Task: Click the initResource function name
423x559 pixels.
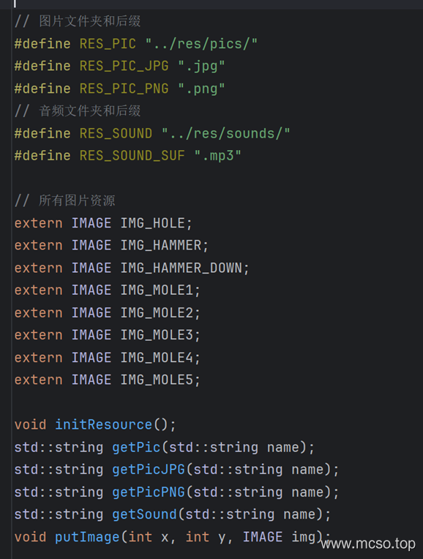Action: click(103, 424)
